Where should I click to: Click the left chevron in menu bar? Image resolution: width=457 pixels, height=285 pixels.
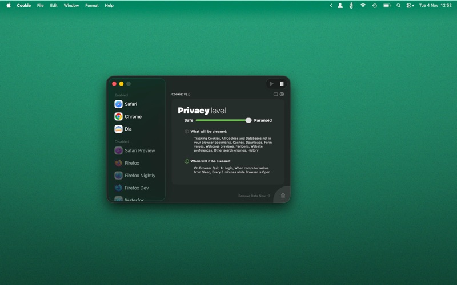click(331, 5)
